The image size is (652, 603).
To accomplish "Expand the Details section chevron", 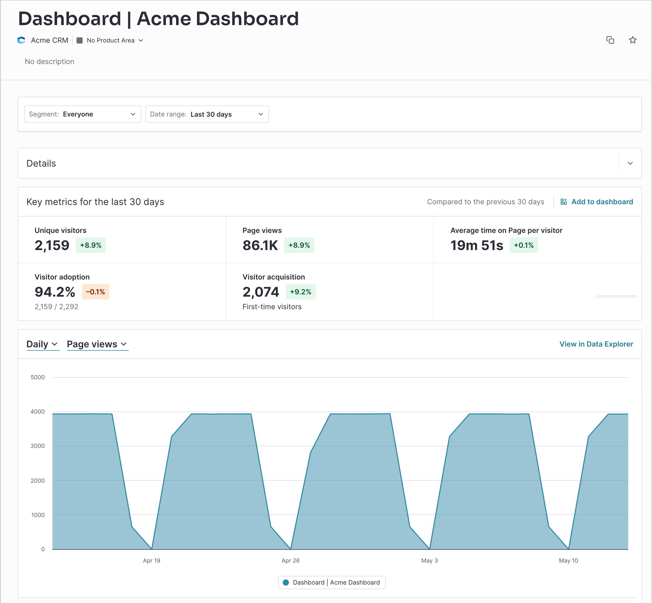I will (x=630, y=163).
